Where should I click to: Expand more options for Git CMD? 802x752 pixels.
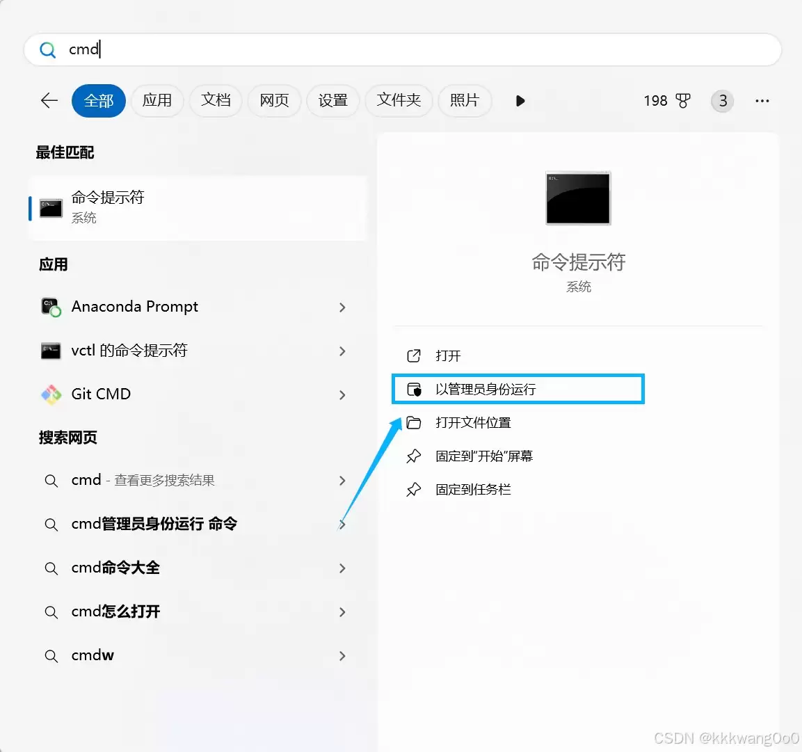point(342,394)
